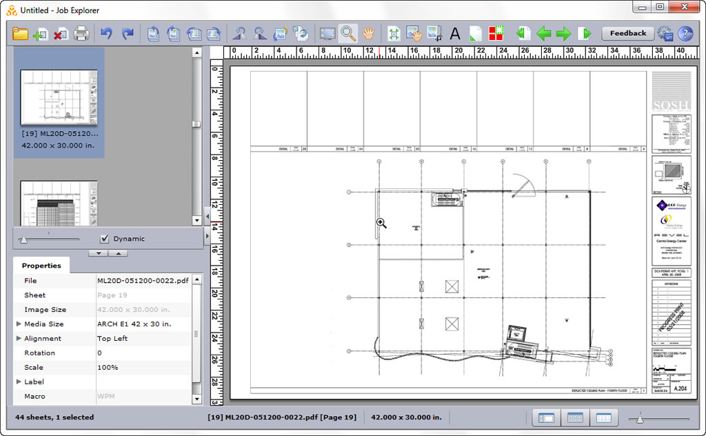Open the red tiling grid tool
The width and height of the screenshot is (706, 436).
point(496,34)
